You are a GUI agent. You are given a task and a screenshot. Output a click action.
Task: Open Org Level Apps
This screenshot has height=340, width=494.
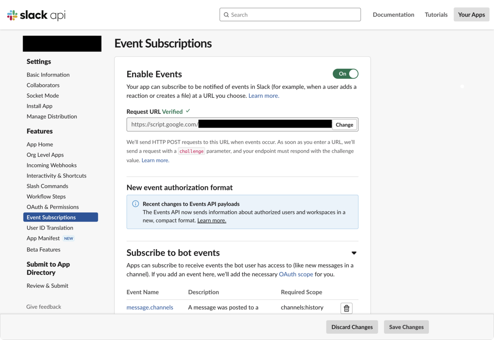pyautogui.click(x=45, y=155)
